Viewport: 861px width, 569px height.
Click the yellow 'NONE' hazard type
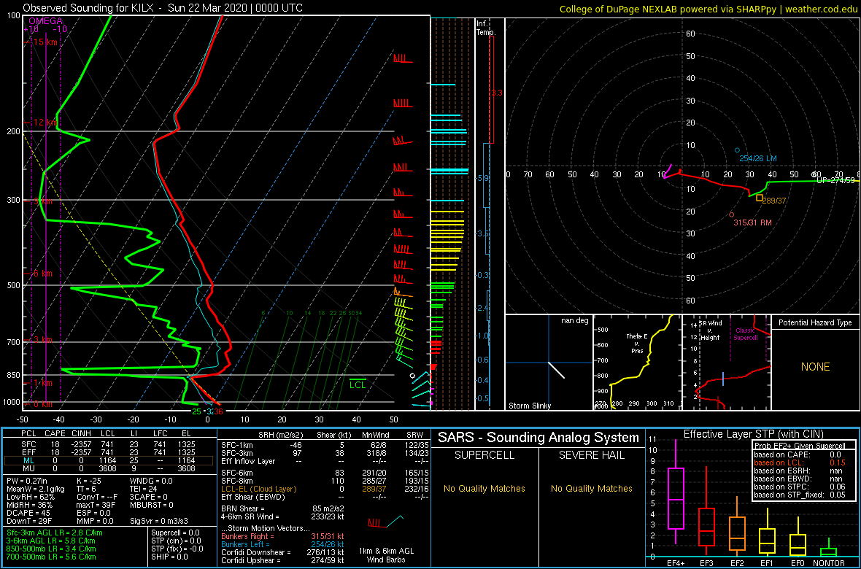[x=815, y=367]
